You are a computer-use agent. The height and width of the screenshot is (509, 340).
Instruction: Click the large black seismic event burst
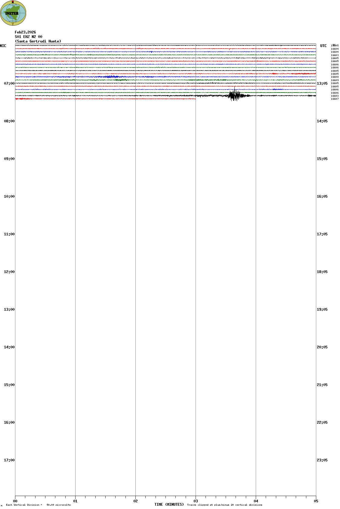coord(235,96)
